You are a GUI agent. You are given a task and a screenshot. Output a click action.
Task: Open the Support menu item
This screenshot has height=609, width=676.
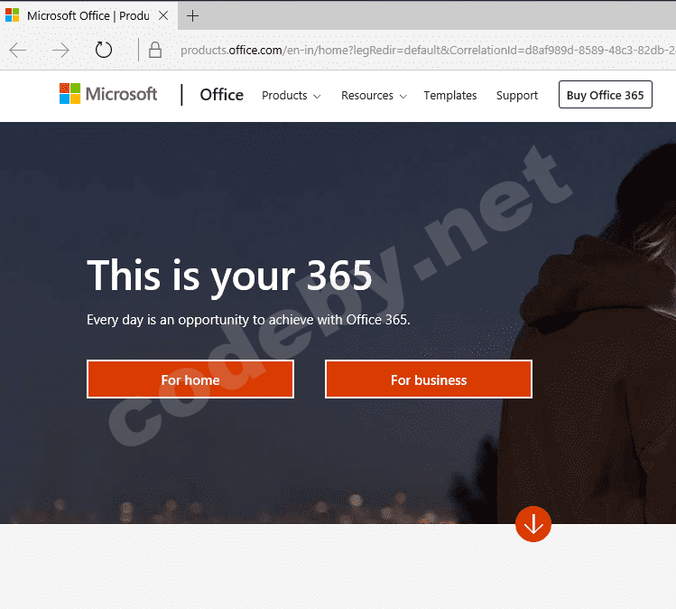[x=517, y=96]
